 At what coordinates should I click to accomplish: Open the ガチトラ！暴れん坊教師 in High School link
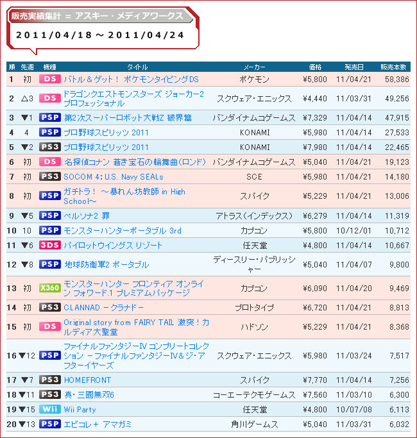point(124,196)
